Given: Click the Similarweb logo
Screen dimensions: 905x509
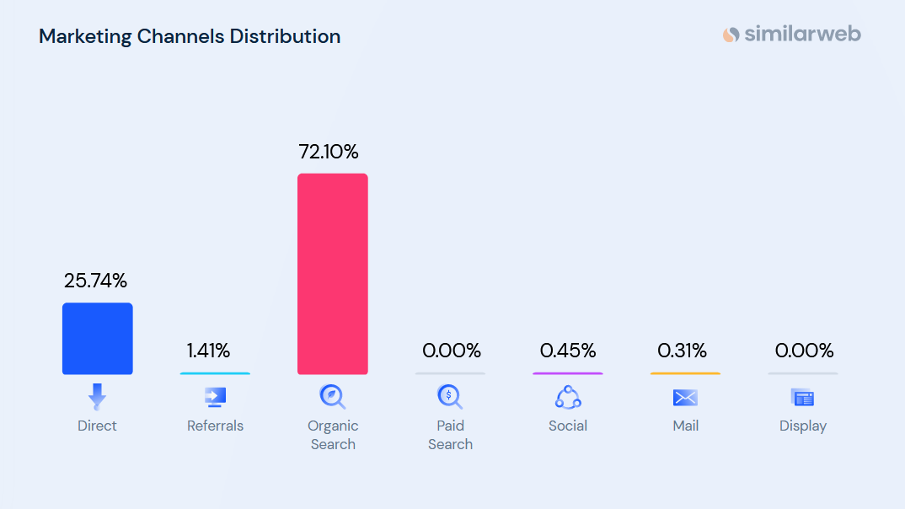Looking at the screenshot, I should [791, 35].
